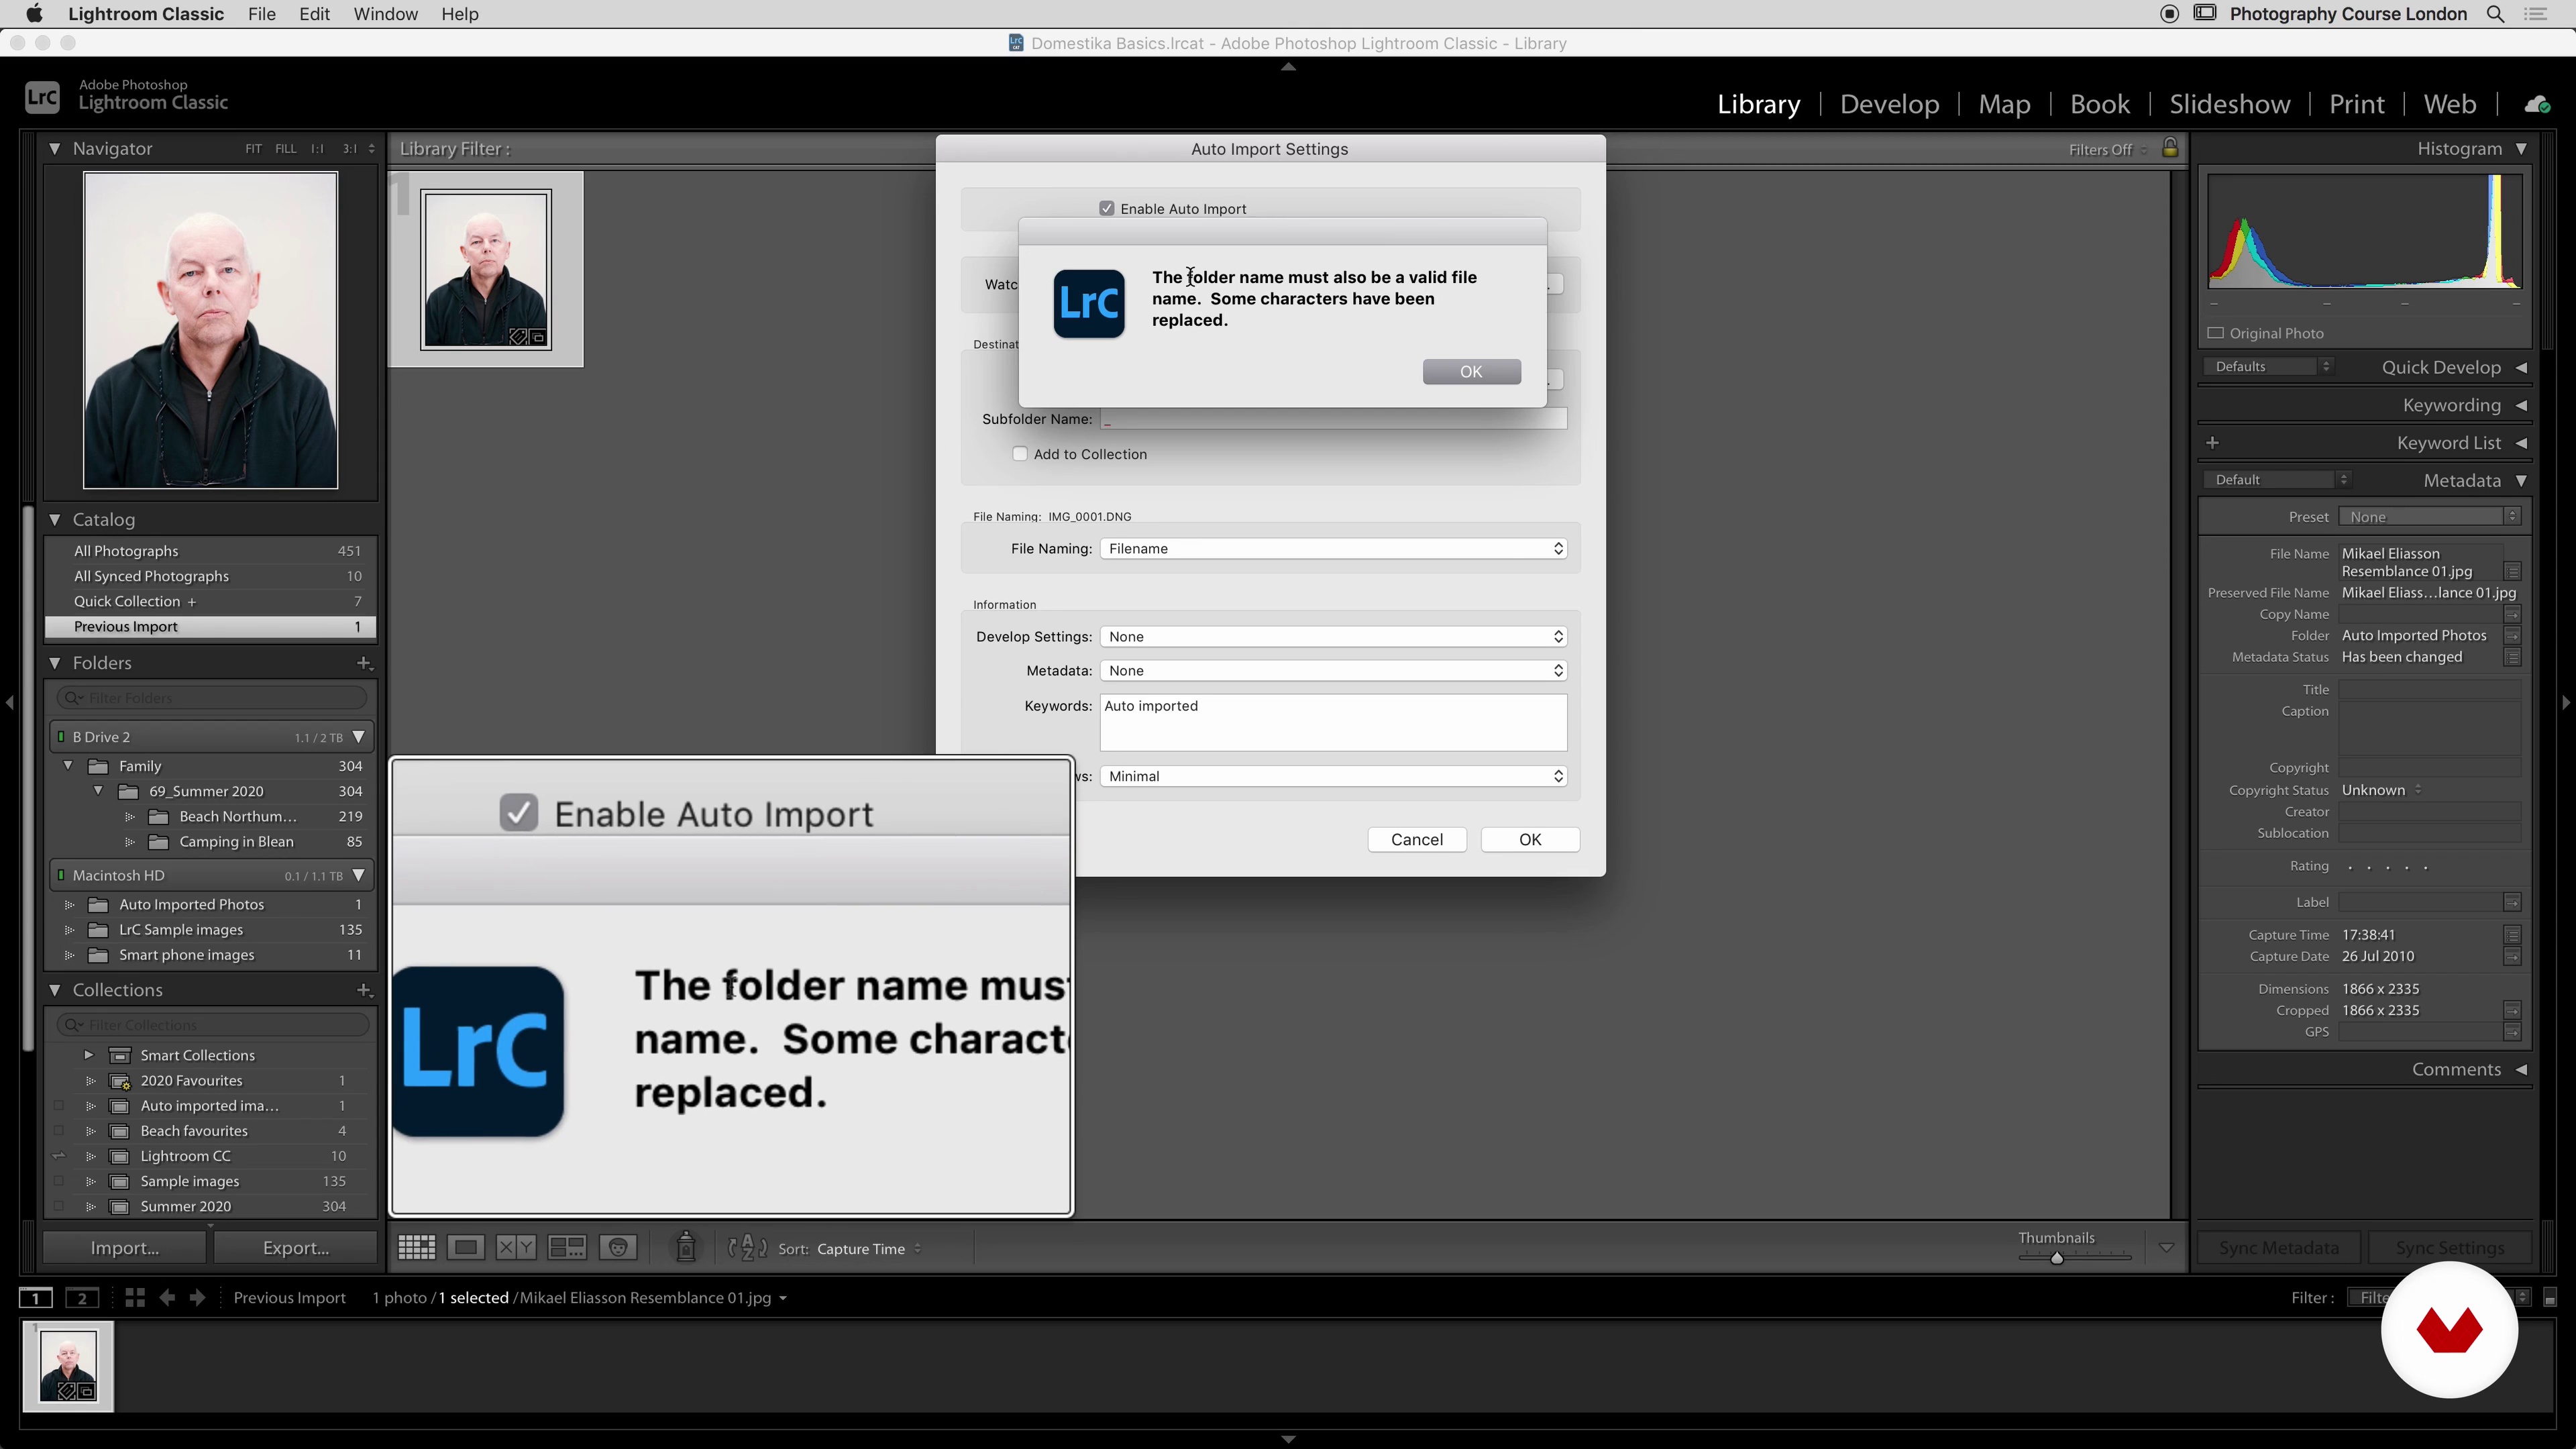Add a new collection with plus icon
This screenshot has height=1449, width=2576.
point(364,990)
